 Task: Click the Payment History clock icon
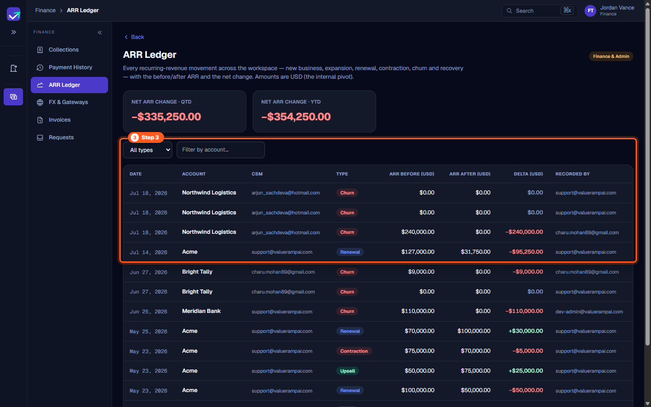[x=40, y=67]
